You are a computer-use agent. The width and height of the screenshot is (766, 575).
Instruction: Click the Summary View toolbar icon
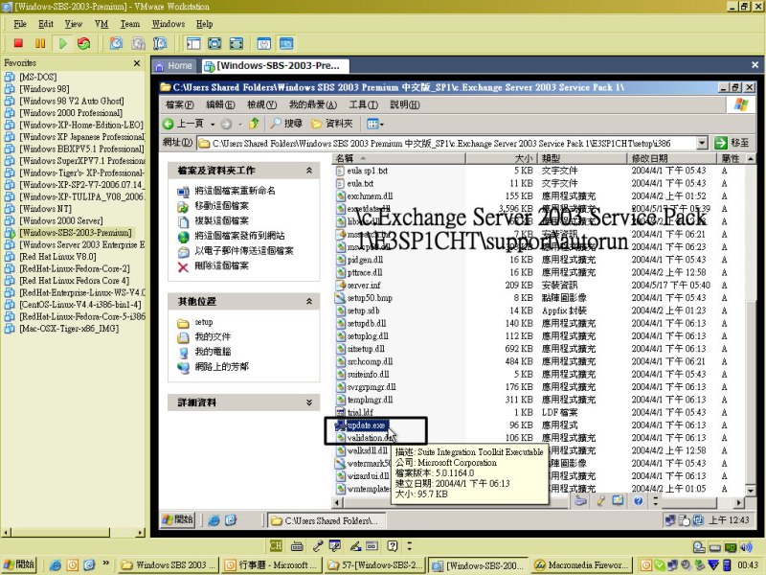coord(264,43)
